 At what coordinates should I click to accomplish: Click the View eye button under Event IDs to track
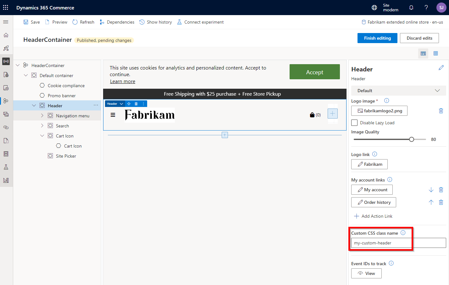point(366,273)
